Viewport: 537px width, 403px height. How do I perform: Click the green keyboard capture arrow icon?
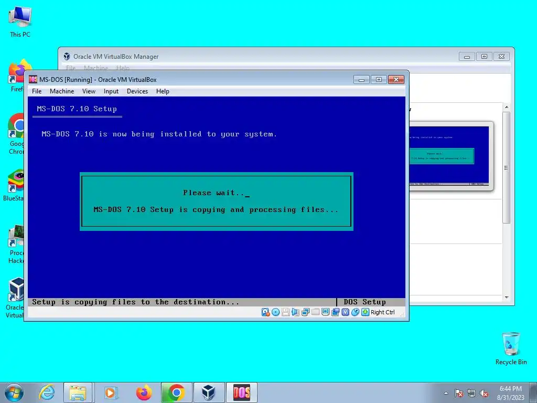point(365,312)
